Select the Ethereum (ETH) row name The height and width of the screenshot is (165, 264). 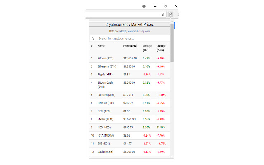(107, 66)
